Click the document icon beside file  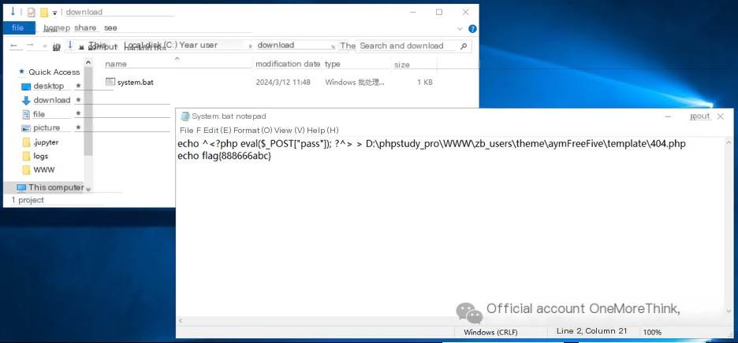(26, 114)
